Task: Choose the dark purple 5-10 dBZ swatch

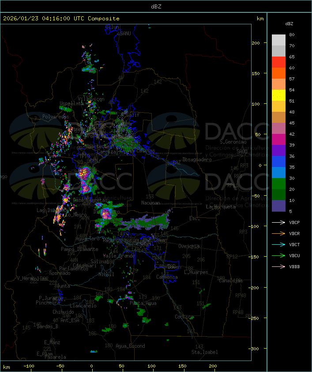Action: tap(278, 206)
